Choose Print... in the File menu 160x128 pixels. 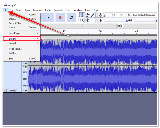tap(22, 53)
